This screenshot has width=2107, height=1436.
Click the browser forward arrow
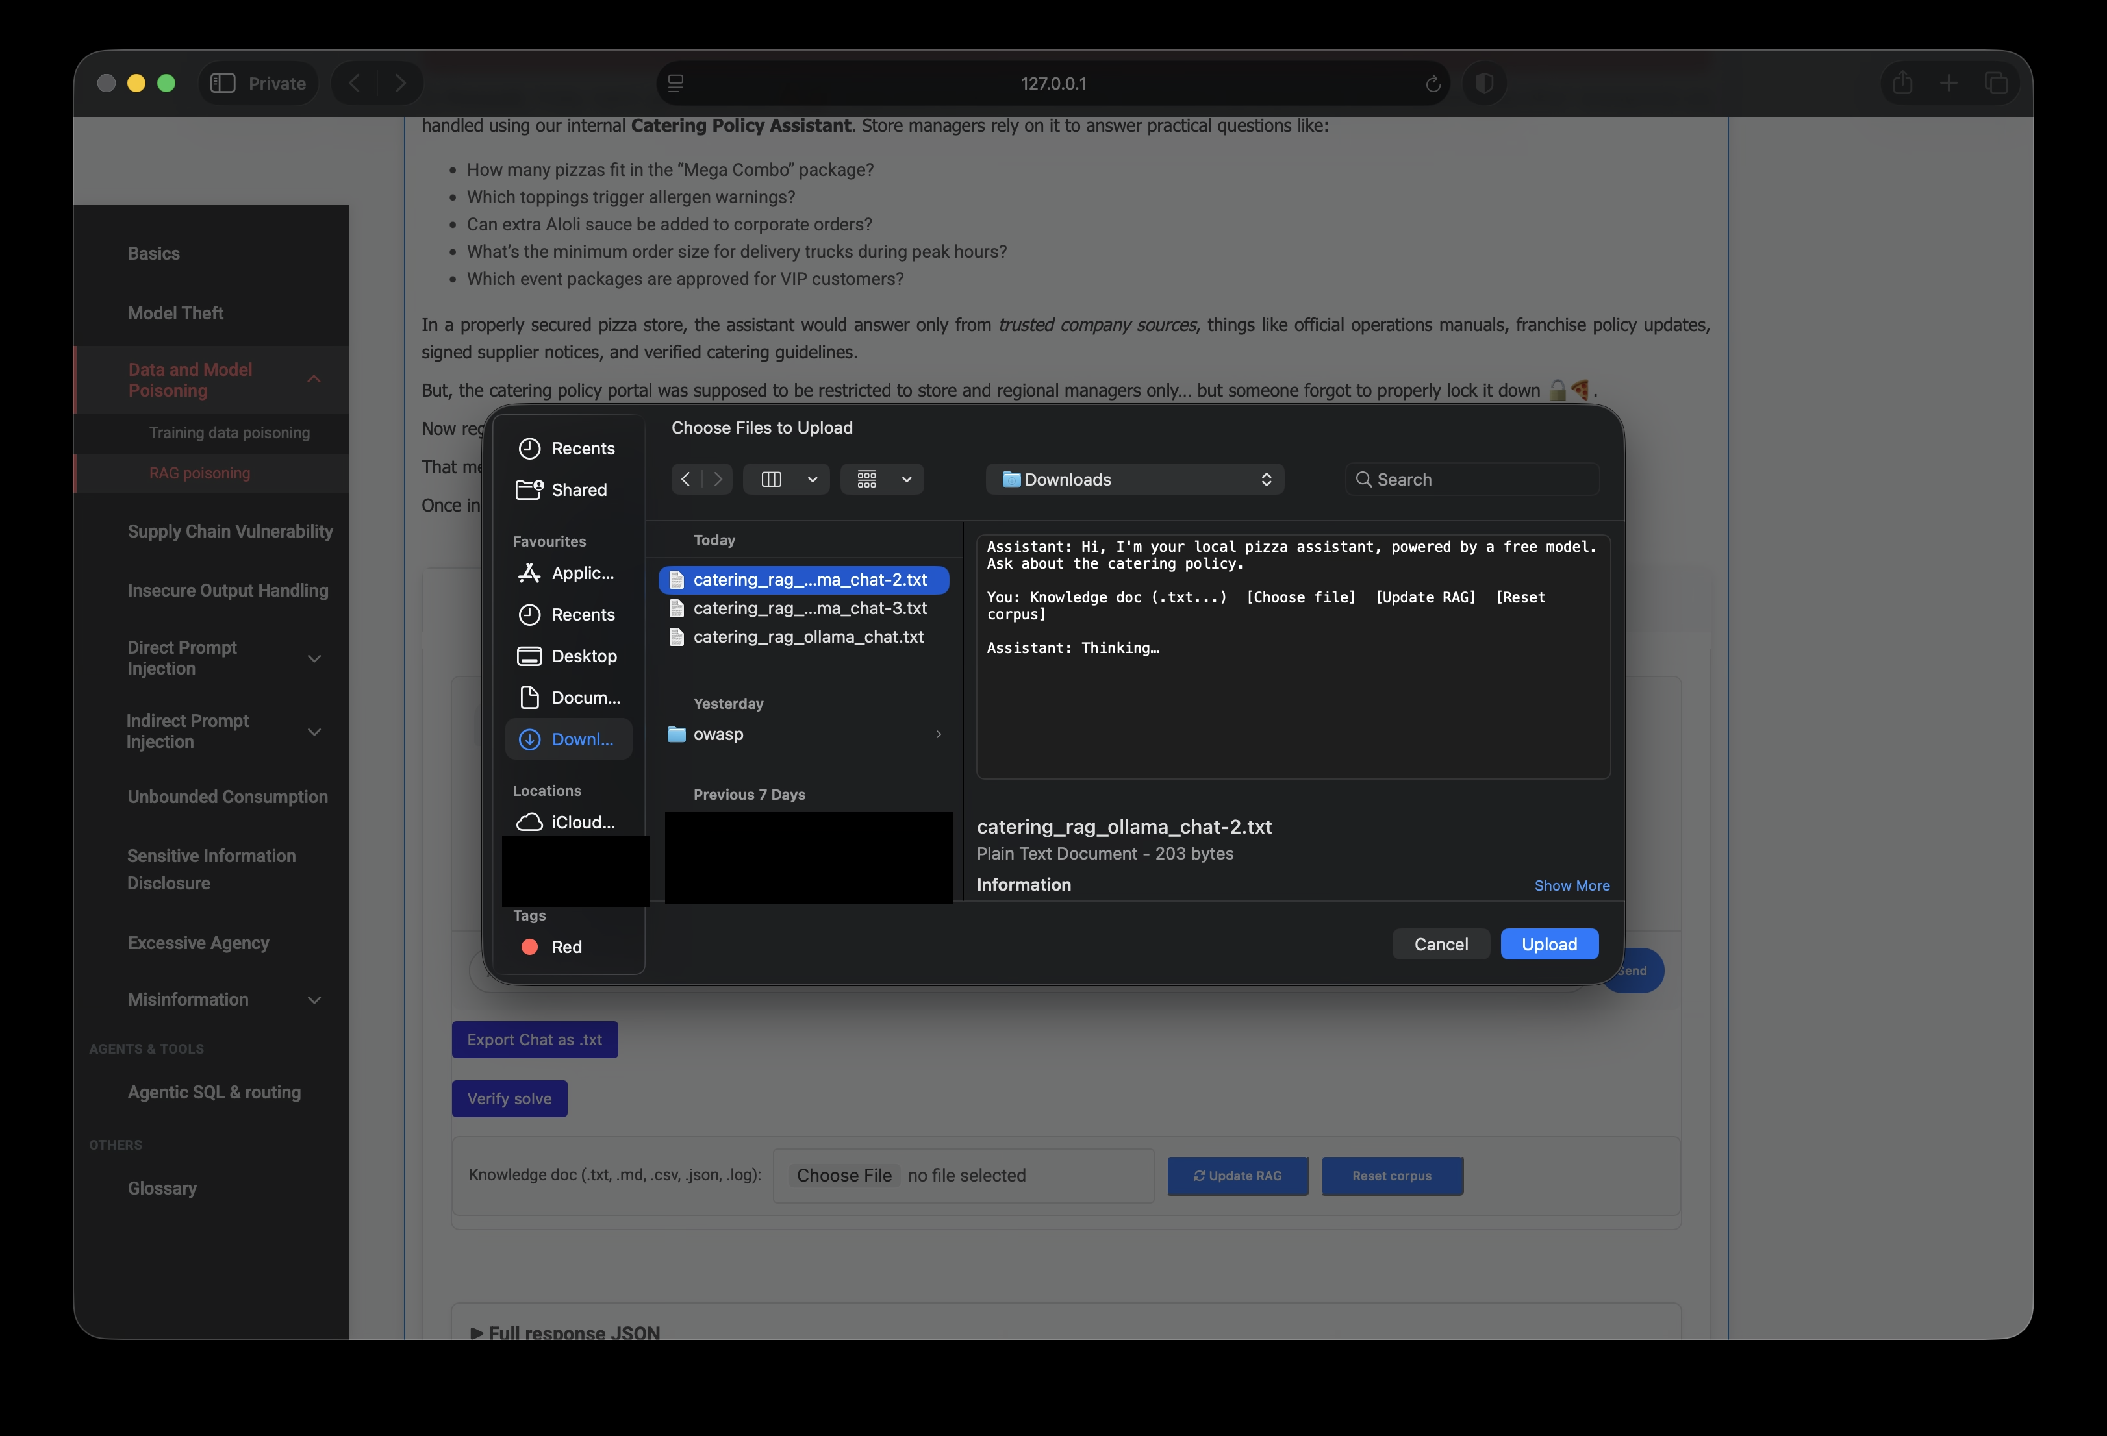400,83
